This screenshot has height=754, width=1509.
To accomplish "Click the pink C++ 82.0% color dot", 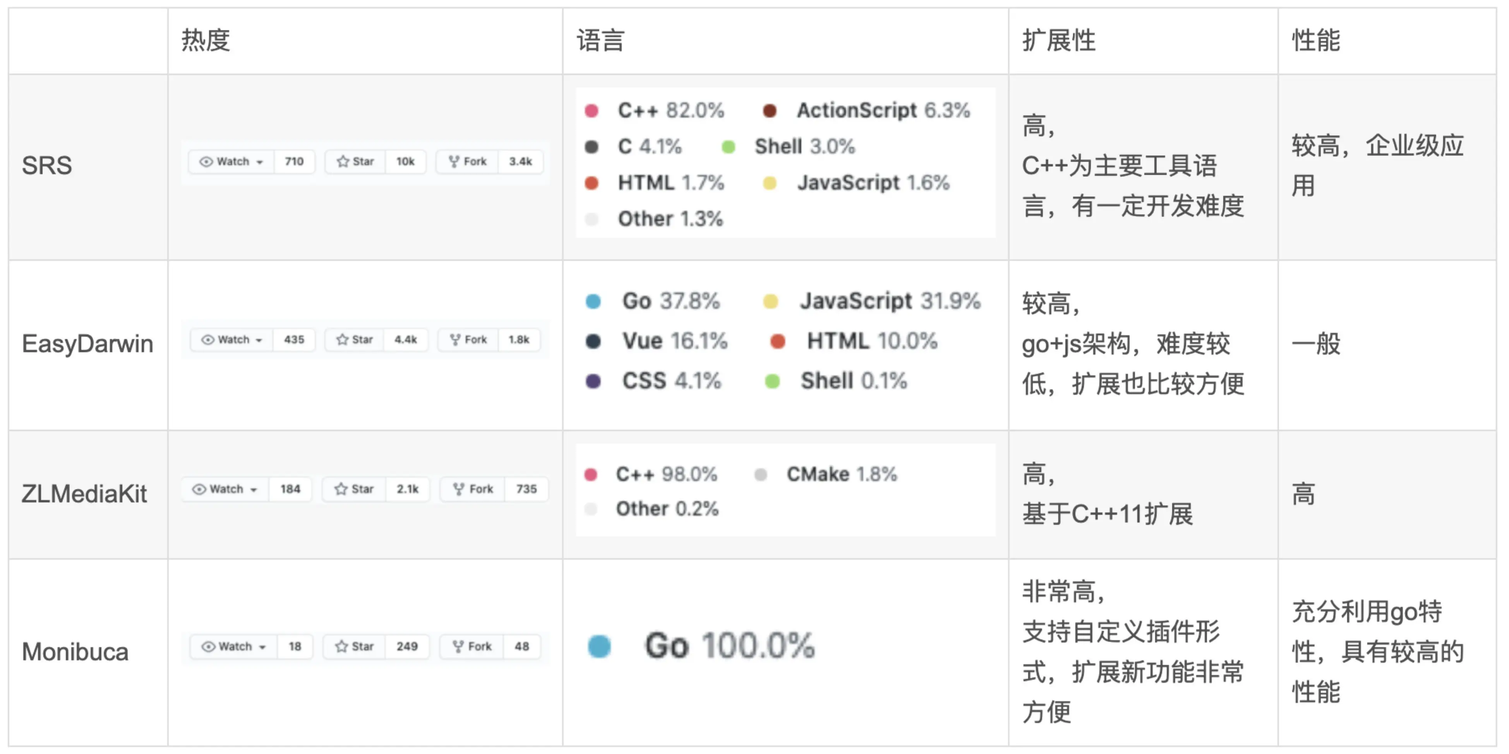I will click(592, 111).
